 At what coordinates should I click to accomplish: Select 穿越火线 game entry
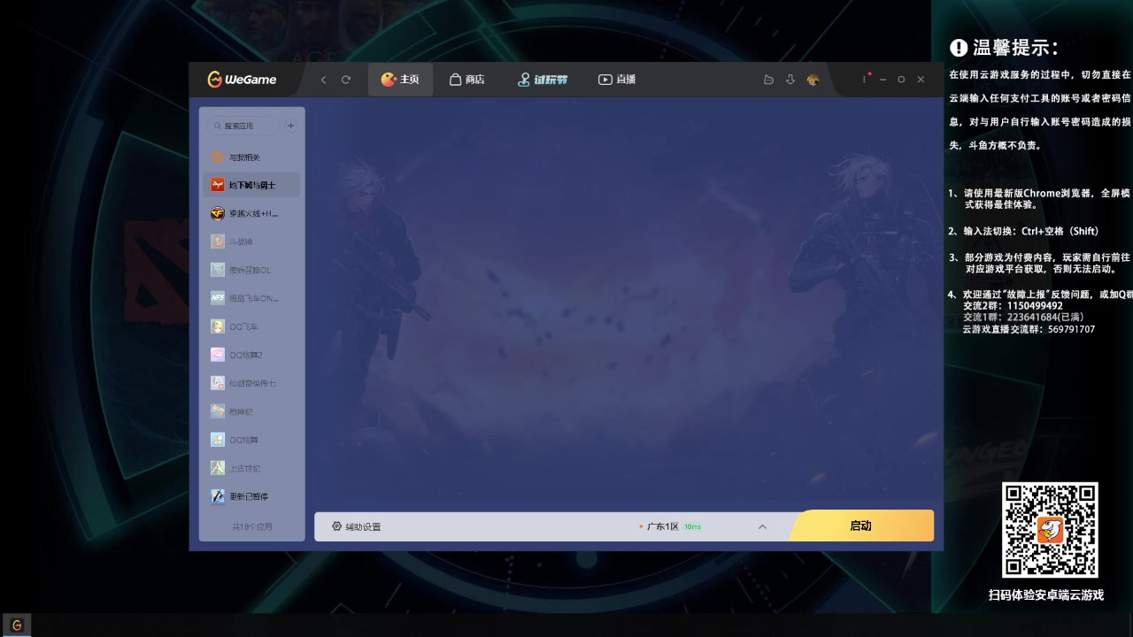tap(251, 213)
